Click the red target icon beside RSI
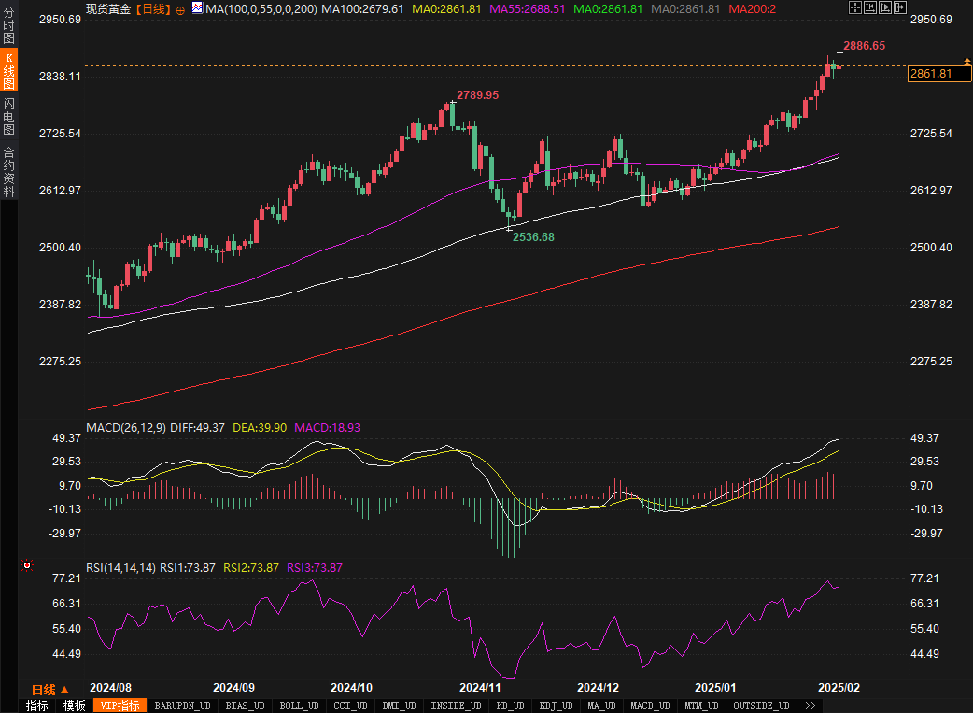 tap(27, 565)
